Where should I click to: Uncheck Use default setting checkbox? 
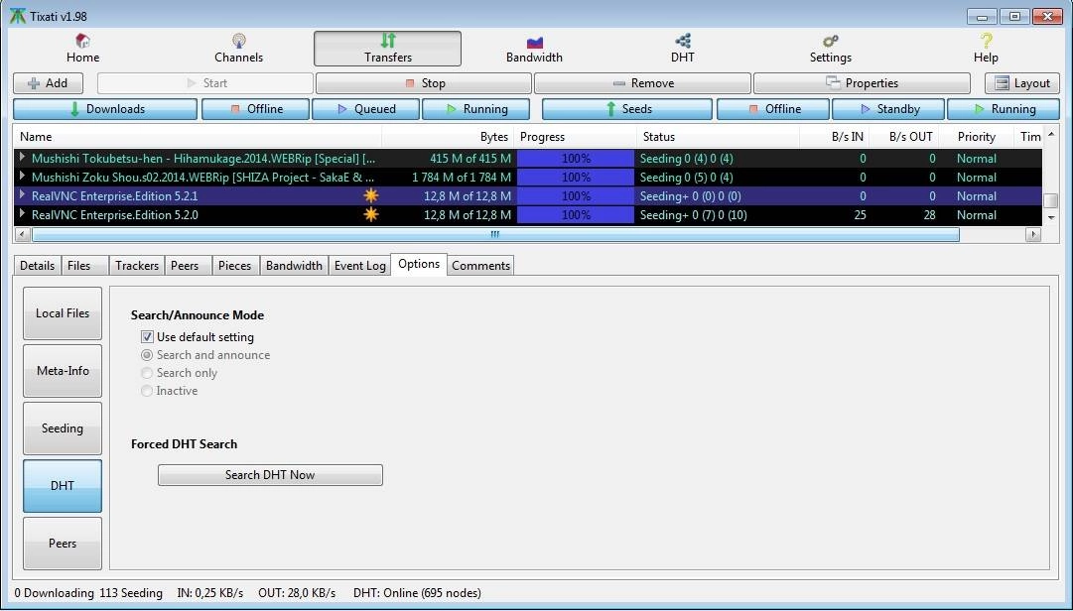pyautogui.click(x=147, y=337)
